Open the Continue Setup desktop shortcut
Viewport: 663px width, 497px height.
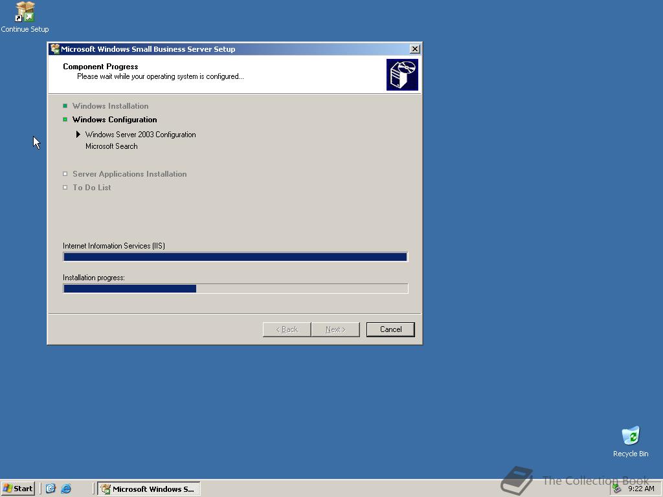pyautogui.click(x=25, y=17)
